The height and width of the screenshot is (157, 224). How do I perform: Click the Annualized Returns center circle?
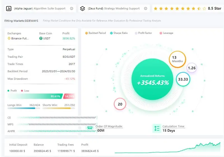pos(153,79)
